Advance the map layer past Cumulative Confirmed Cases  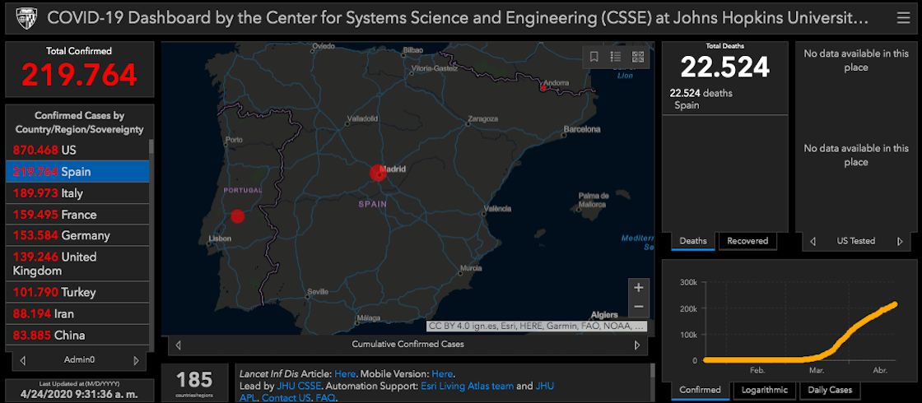(x=636, y=345)
